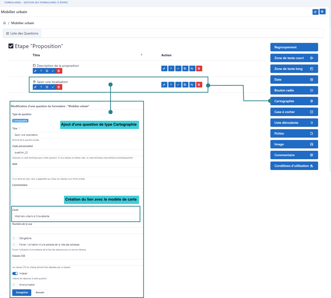Turn off the Indexer toggle

click(x=15, y=273)
